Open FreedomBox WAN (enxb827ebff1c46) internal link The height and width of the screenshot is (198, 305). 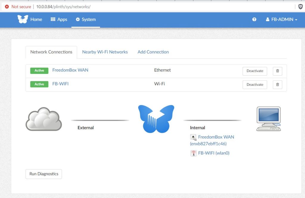(x=212, y=141)
